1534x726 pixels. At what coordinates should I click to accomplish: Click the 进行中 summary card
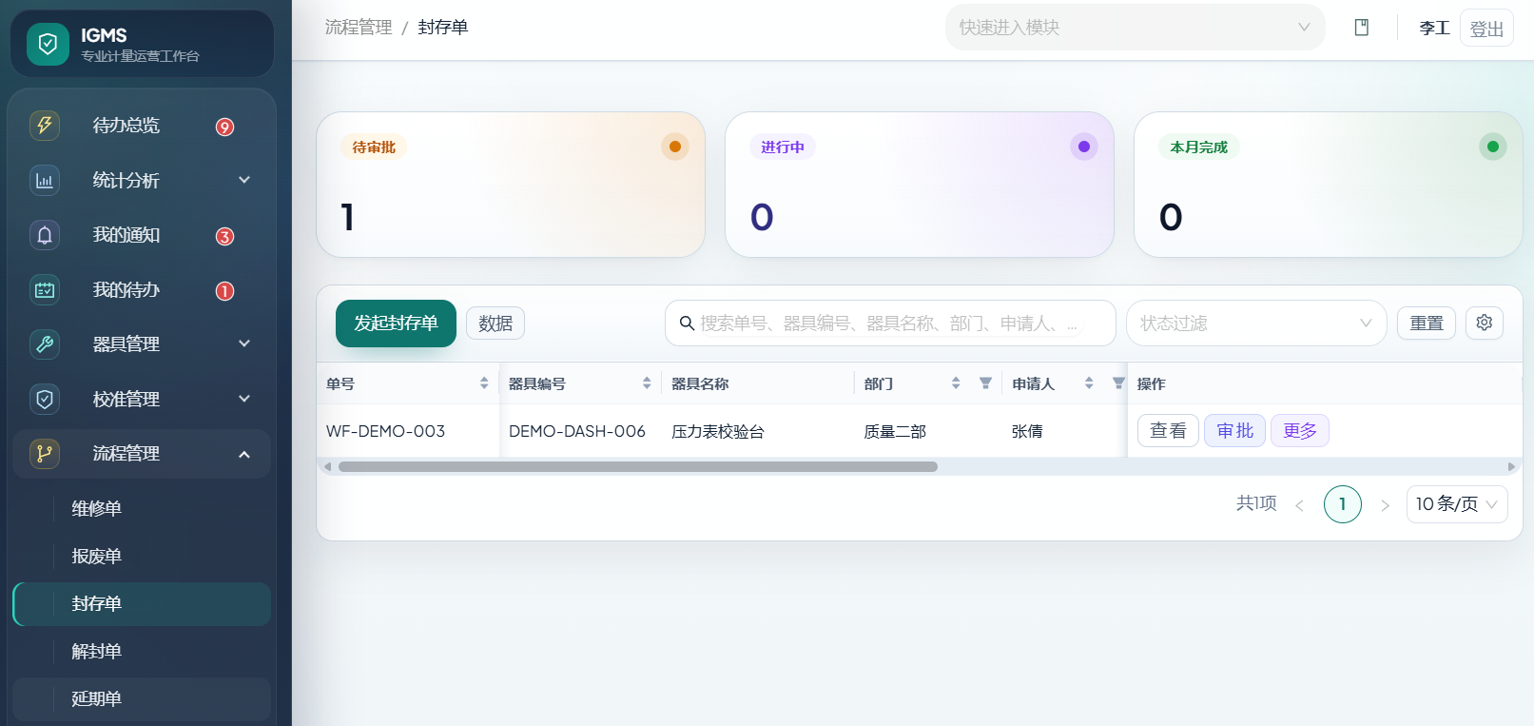click(x=920, y=185)
